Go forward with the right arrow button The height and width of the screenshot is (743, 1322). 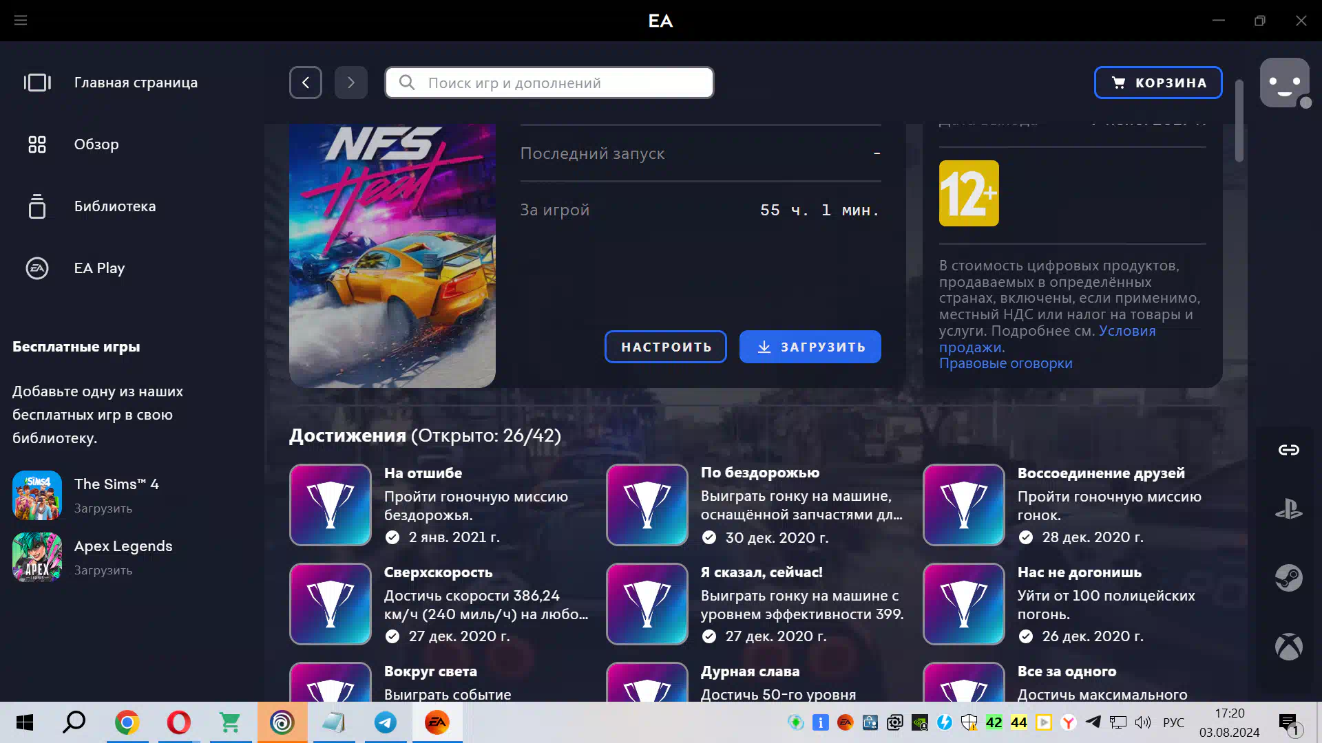point(351,83)
